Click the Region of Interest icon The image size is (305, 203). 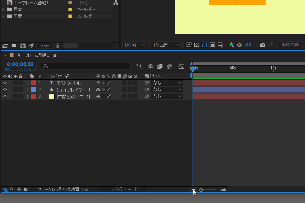[212, 45]
